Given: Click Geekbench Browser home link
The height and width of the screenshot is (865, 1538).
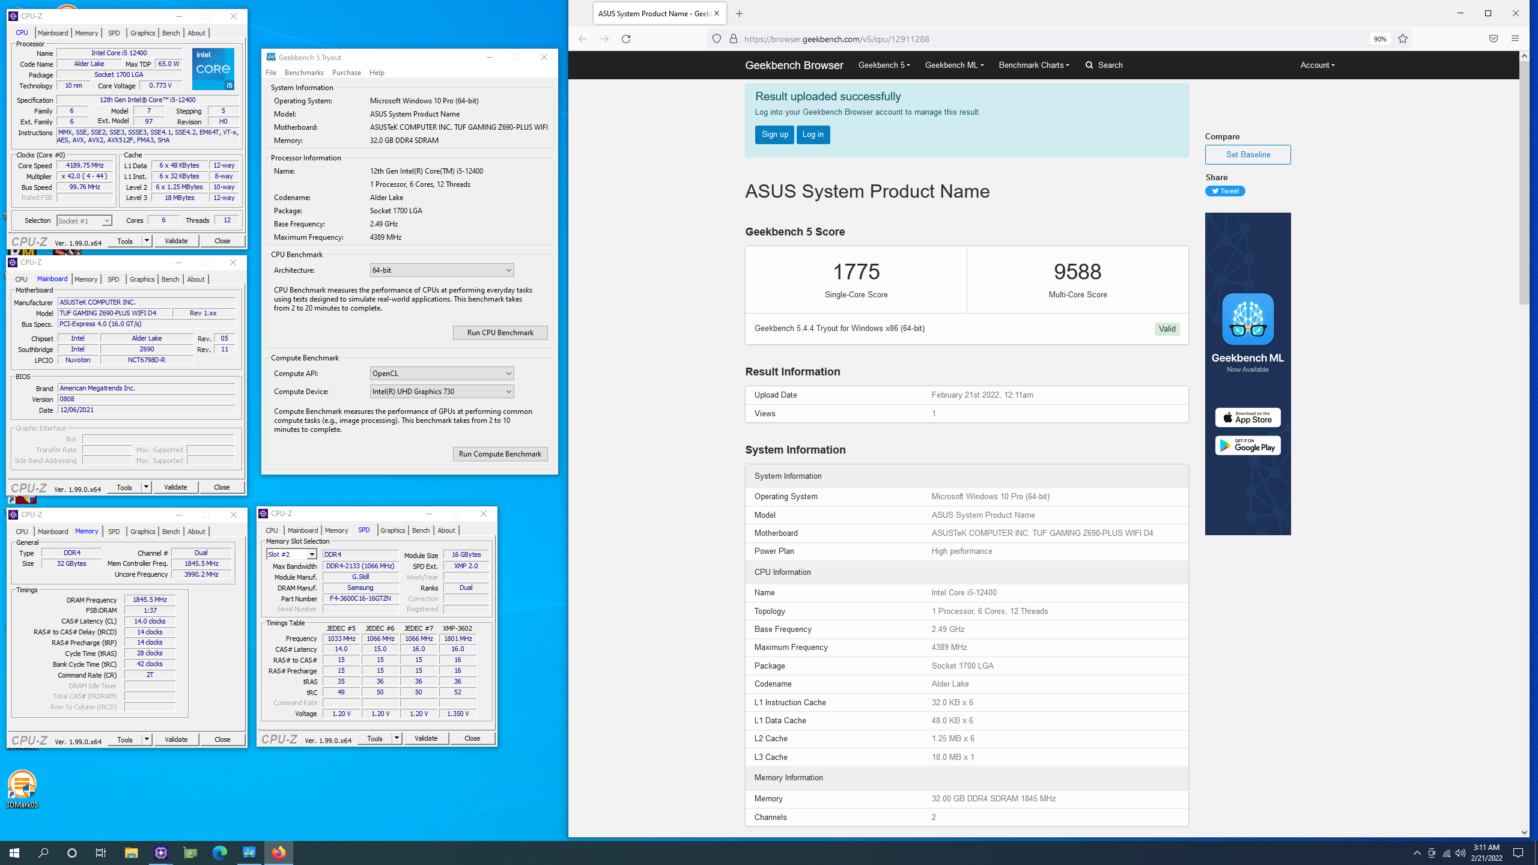Looking at the screenshot, I should [x=794, y=65].
